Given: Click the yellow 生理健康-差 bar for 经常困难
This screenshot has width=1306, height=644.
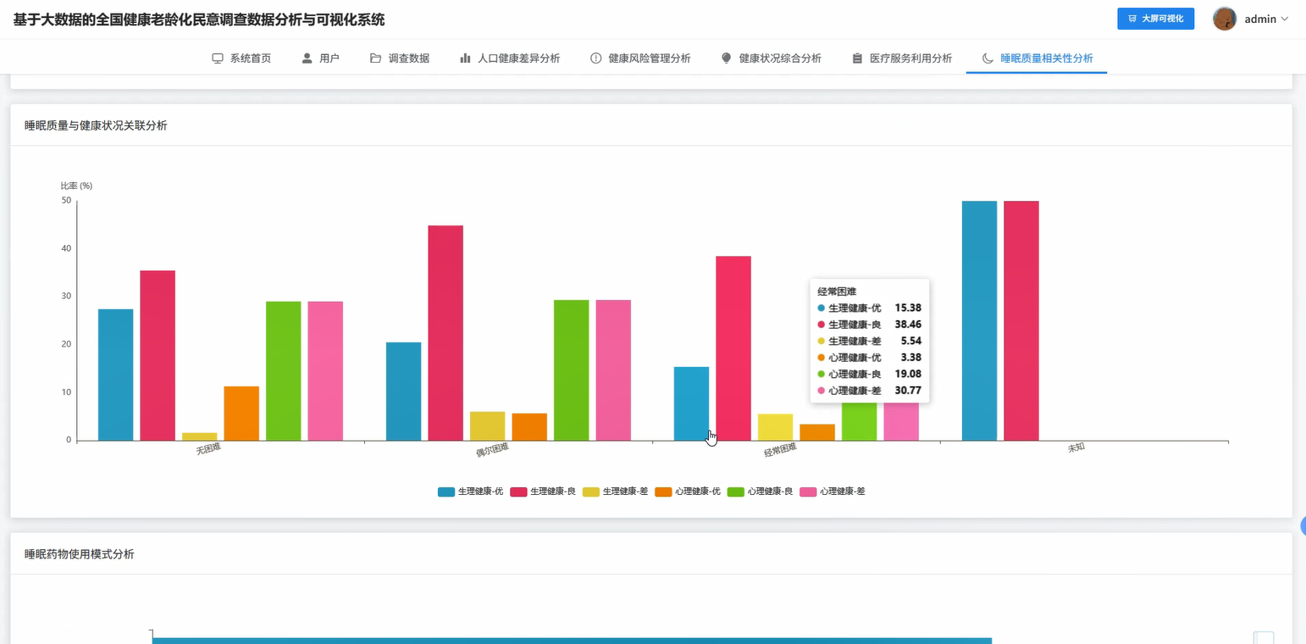Looking at the screenshot, I should coord(776,427).
